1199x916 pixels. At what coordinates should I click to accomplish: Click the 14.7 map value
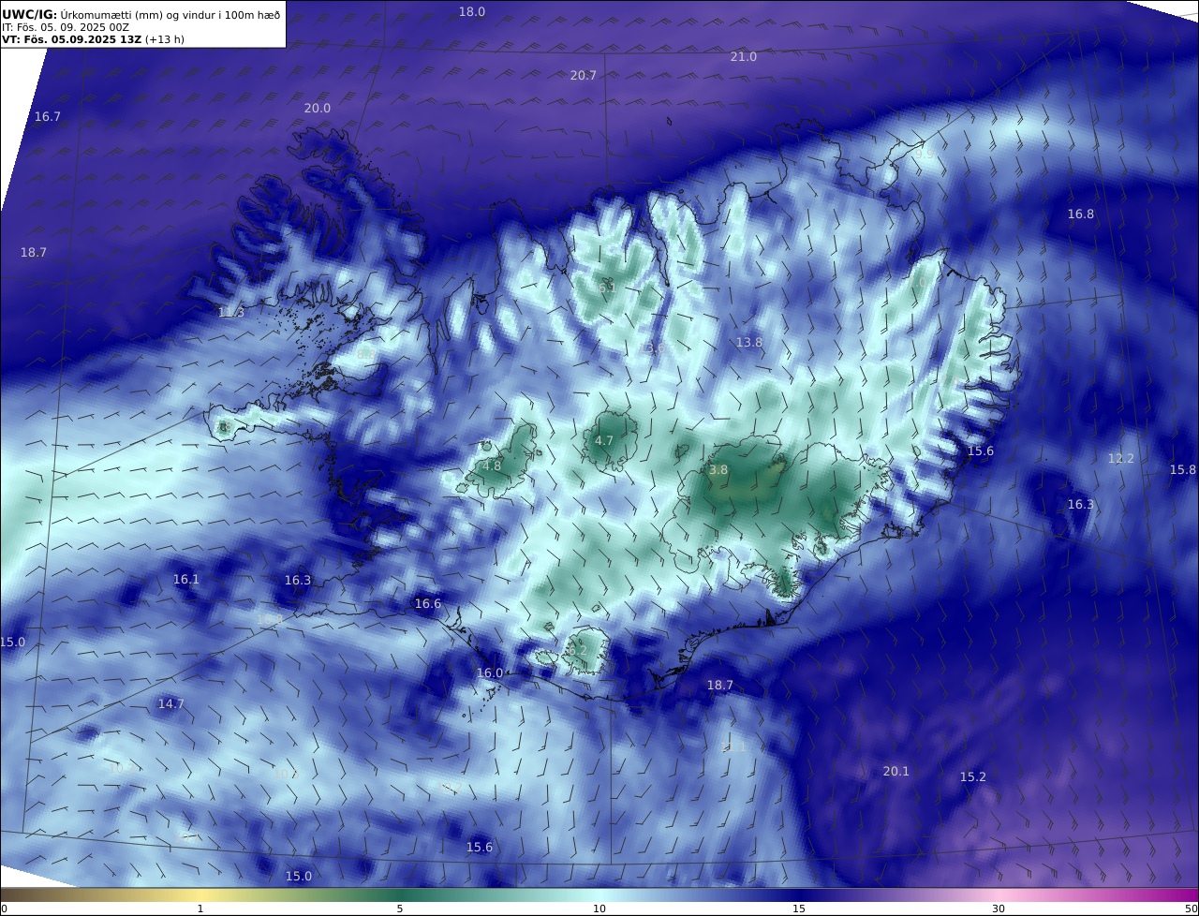170,704
